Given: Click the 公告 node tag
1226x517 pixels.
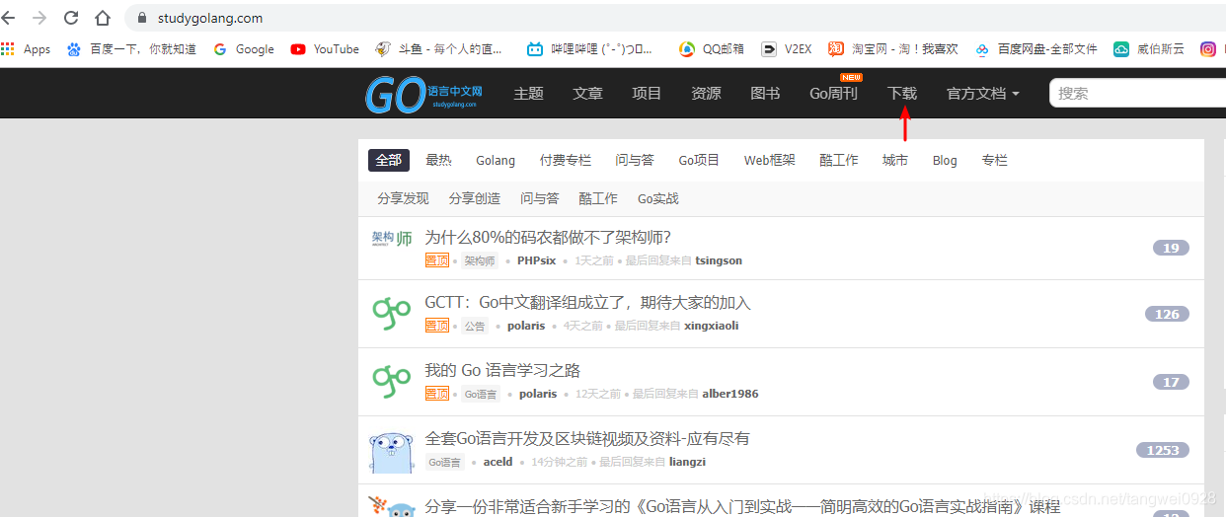Looking at the screenshot, I should pyautogui.click(x=475, y=326).
